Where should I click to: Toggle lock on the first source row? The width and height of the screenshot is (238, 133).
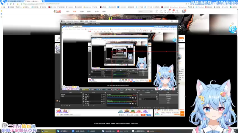pyautogui.click(x=104, y=94)
